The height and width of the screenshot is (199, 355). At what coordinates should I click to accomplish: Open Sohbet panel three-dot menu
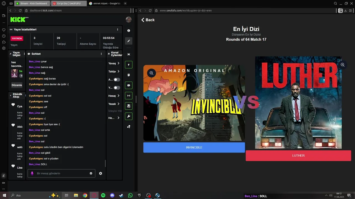click(x=101, y=54)
